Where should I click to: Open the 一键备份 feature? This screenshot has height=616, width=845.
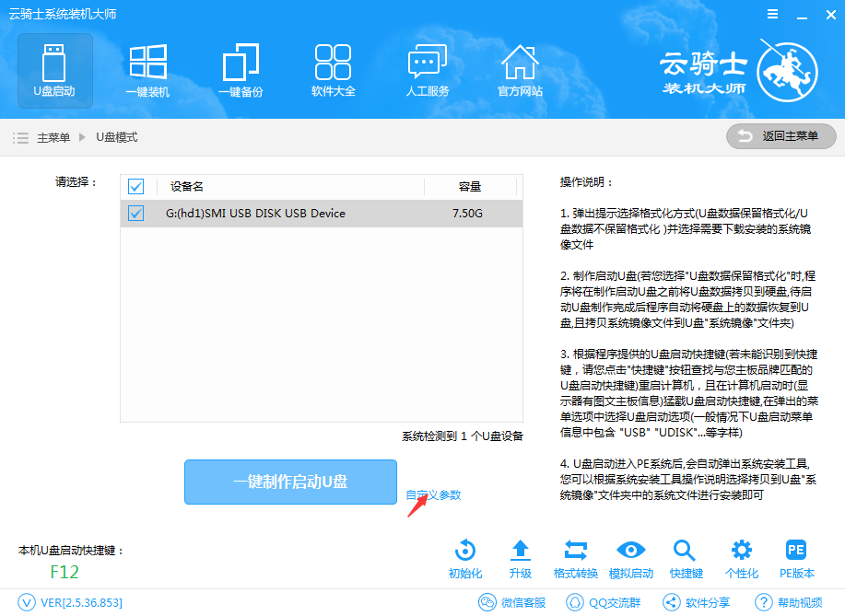tap(241, 69)
